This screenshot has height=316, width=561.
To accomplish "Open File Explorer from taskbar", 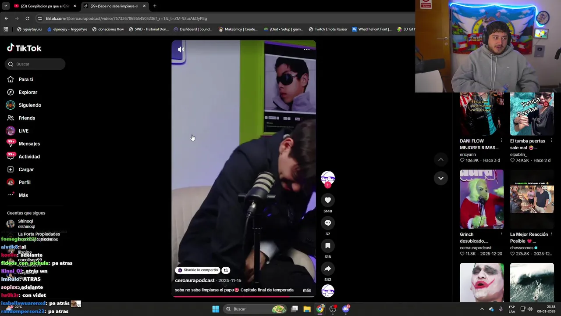I will [307, 309].
